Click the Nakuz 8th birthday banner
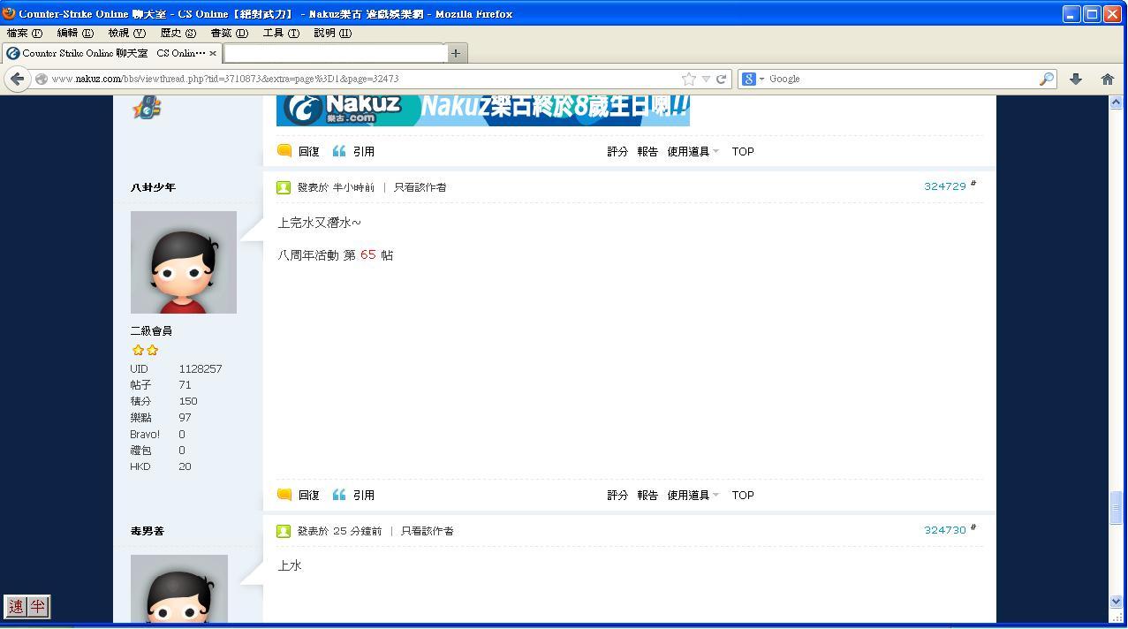 click(x=483, y=110)
